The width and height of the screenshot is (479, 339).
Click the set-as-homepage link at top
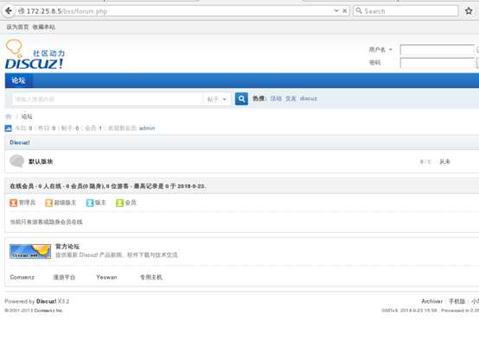pyautogui.click(x=17, y=27)
